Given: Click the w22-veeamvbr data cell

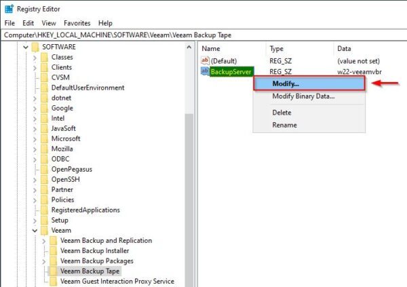Looking at the screenshot, I should click(360, 72).
